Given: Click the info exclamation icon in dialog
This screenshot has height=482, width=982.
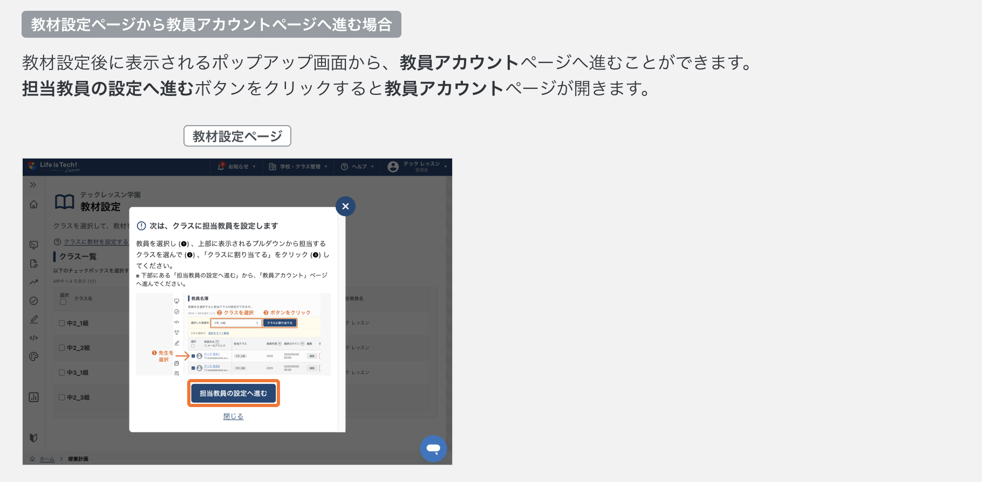Looking at the screenshot, I should (x=141, y=226).
